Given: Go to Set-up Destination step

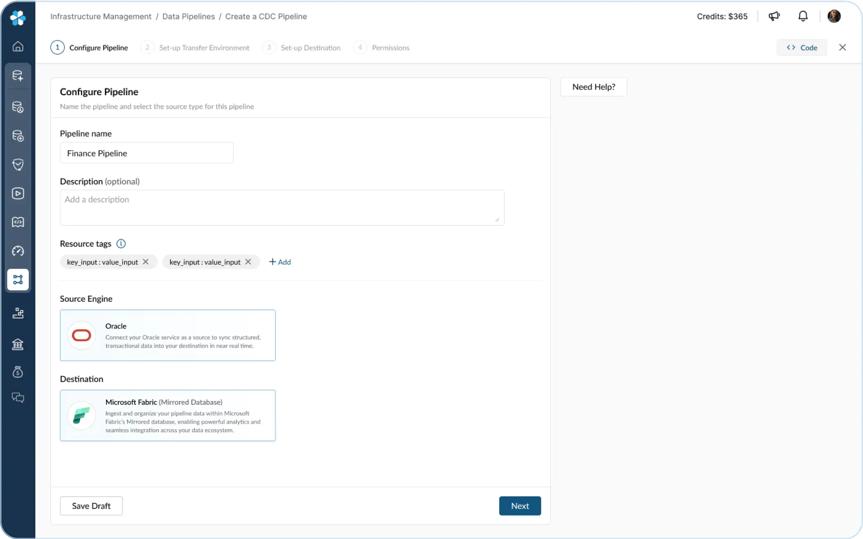Looking at the screenshot, I should pyautogui.click(x=301, y=48).
